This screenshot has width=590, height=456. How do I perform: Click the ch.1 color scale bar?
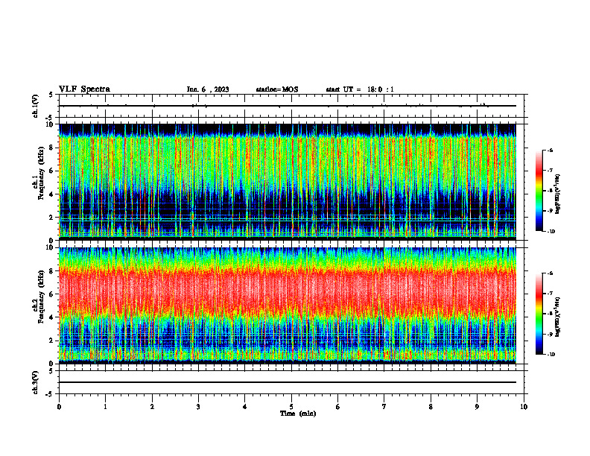(x=539, y=191)
